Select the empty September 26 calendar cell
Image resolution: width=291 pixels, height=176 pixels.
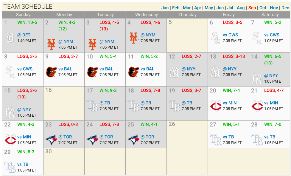(187, 134)
